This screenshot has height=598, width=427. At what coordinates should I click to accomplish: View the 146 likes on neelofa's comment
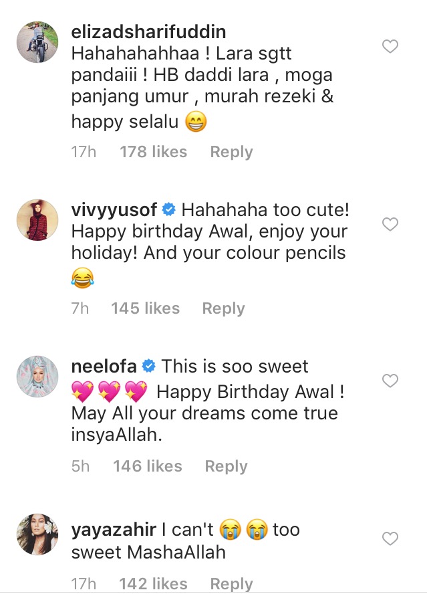tap(148, 466)
